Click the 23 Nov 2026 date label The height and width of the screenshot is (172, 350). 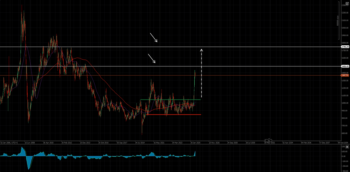(214, 142)
